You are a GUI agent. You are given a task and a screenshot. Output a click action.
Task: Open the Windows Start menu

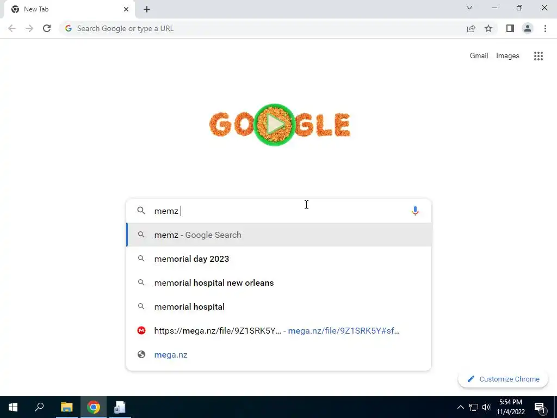click(13, 407)
